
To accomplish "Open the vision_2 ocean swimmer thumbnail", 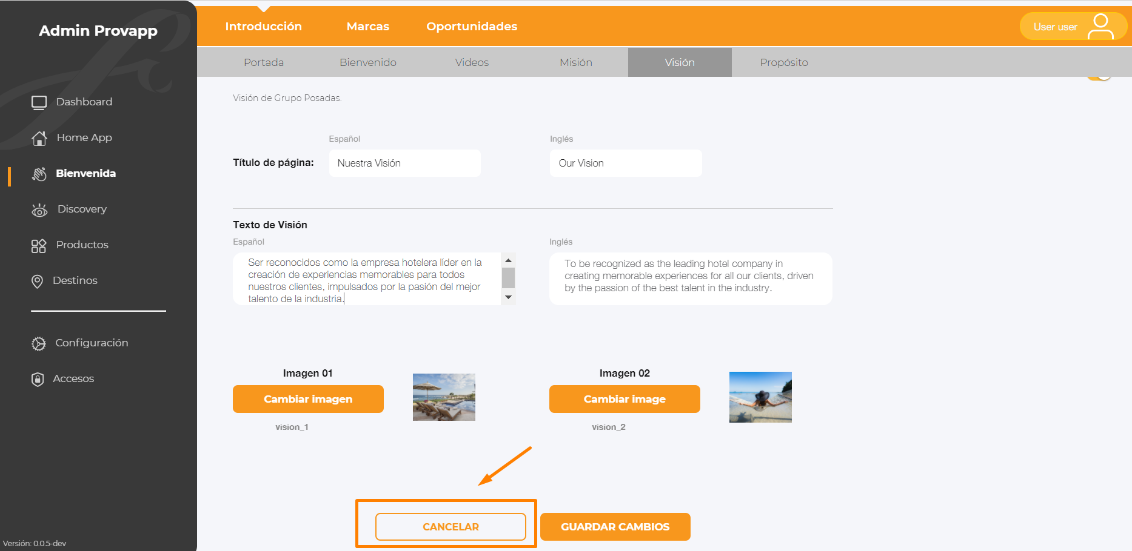I will (x=760, y=397).
